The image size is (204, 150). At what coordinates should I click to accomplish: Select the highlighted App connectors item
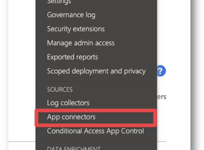tap(96, 118)
